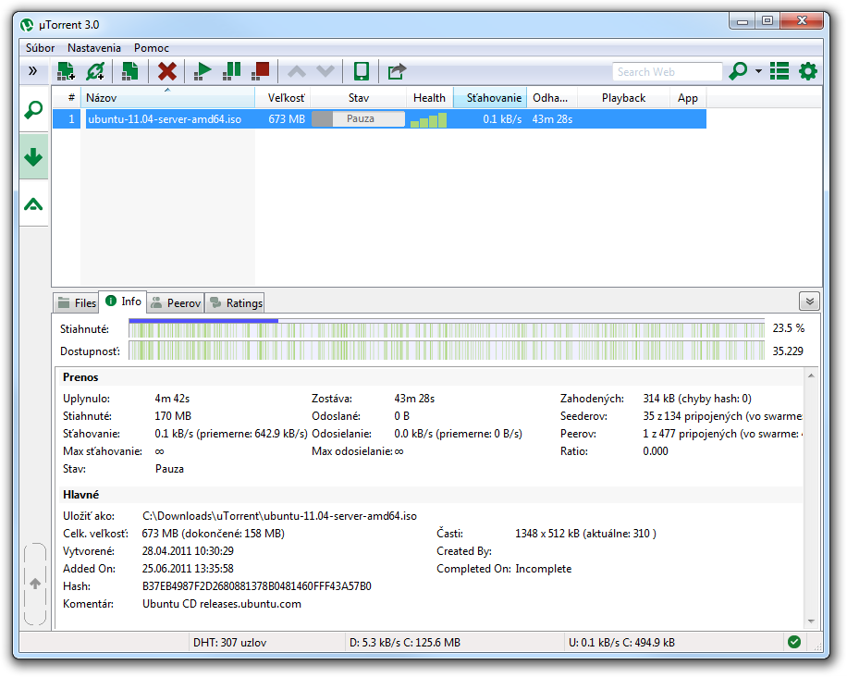Click the hash value B37EB4987F2D...
847x677 pixels.
coord(256,586)
